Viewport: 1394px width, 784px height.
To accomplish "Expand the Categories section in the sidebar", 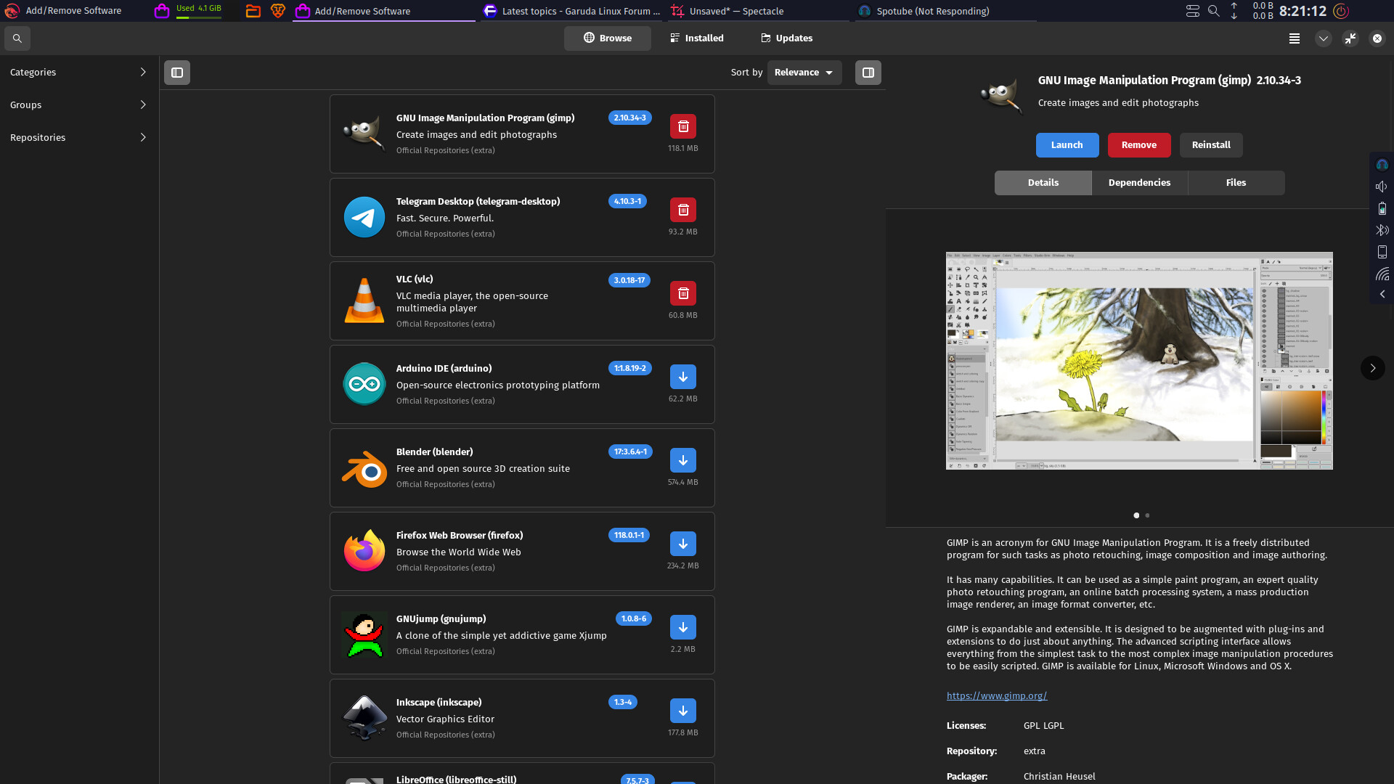I will [78, 72].
